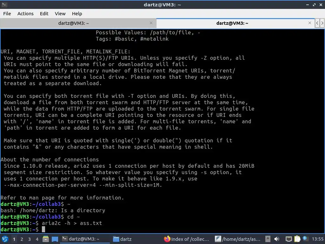
Task: Click the removable media eject tray icon
Action: 268,239
